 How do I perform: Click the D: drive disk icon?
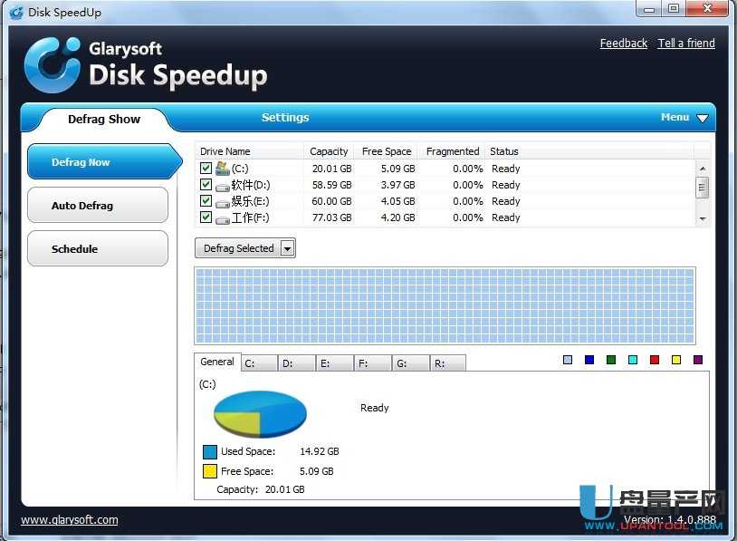pos(223,187)
